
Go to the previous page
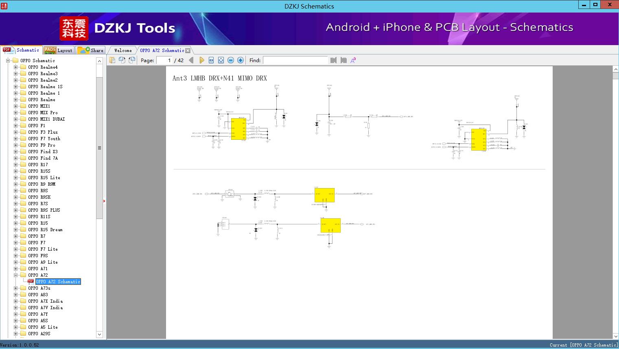click(x=191, y=60)
